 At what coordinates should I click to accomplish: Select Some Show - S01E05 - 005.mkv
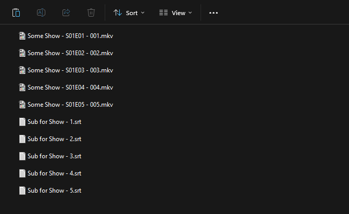70,105
